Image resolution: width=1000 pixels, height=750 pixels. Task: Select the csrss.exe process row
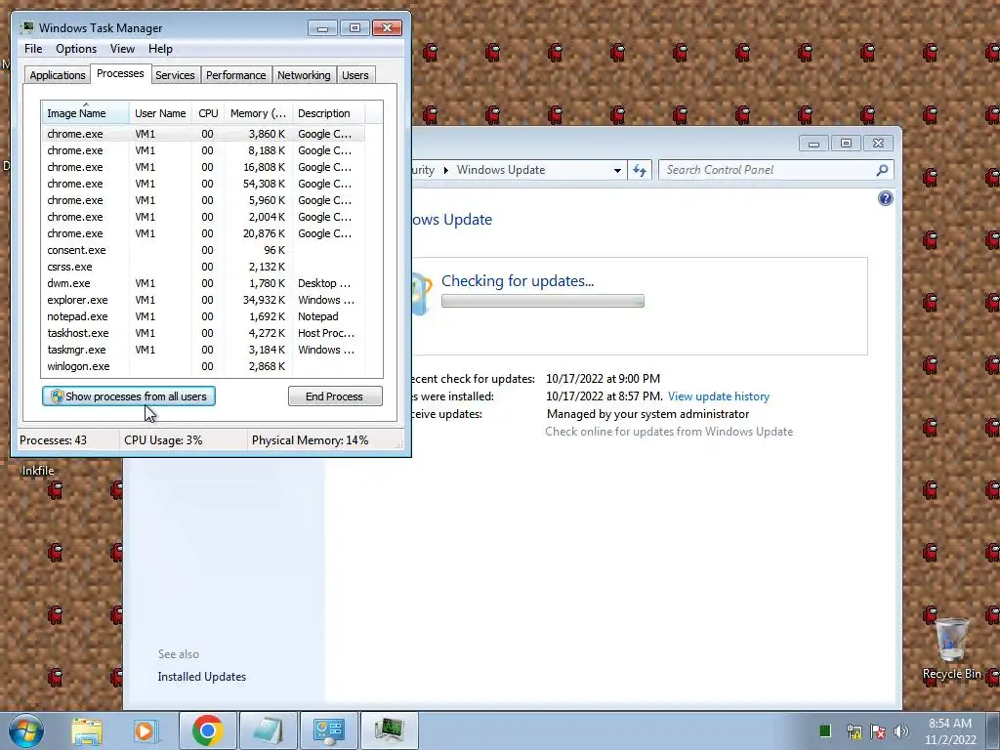click(x=203, y=267)
